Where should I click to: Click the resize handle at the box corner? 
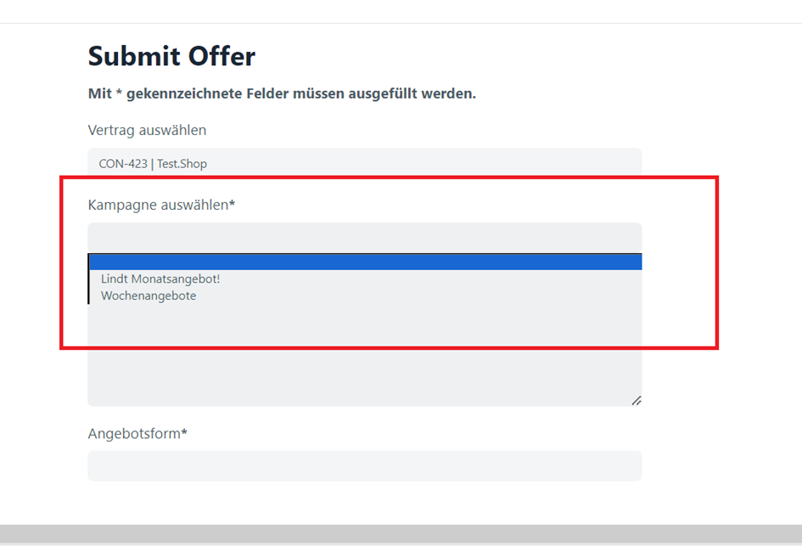click(636, 400)
